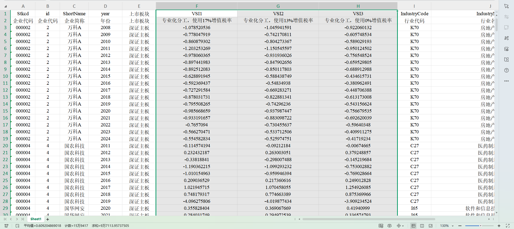Add a new sheet with plus button
514x229 pixels.
click(48, 219)
